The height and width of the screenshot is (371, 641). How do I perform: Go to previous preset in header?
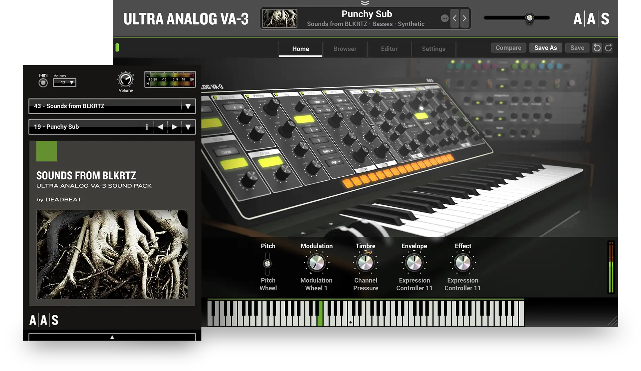(455, 18)
